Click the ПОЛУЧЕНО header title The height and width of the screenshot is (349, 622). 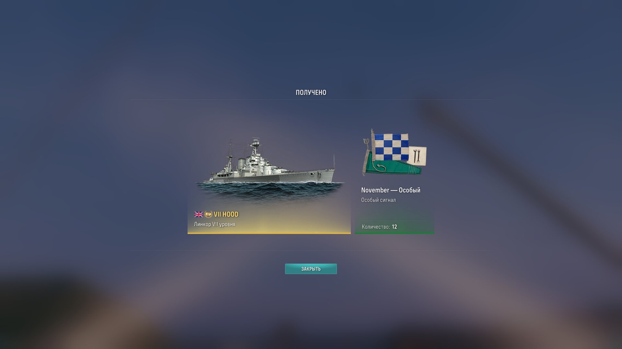(x=311, y=92)
